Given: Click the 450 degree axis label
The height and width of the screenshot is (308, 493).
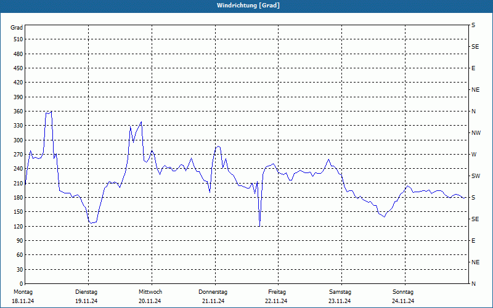Looking at the screenshot, I should pyautogui.click(x=18, y=68).
